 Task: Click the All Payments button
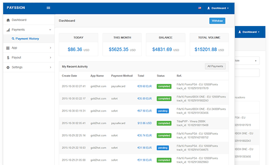(x=215, y=66)
